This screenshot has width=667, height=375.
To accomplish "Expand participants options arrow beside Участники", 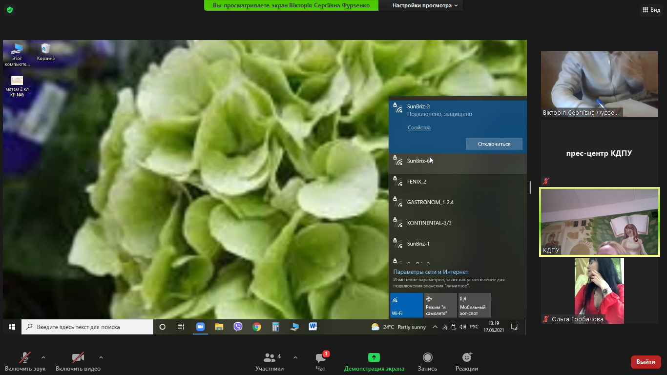I will [295, 357].
